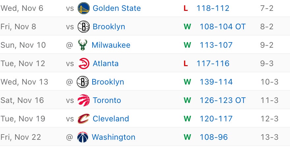View the 117-116 Atlanta game score
This screenshot has width=290, height=148.
click(x=213, y=63)
